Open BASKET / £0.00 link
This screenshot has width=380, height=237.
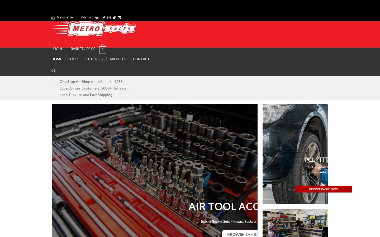pos(83,49)
